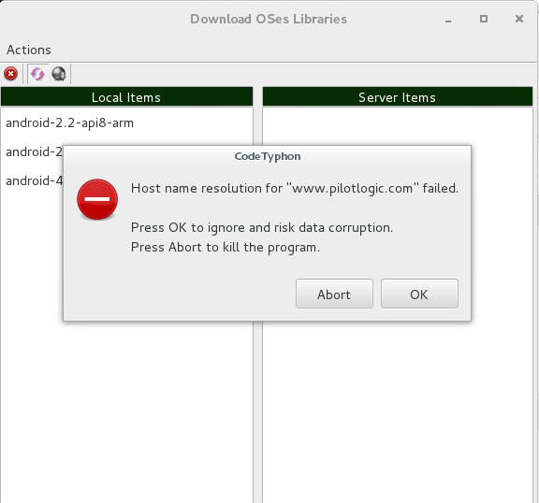Click the purple refresh arrows icon

pyautogui.click(x=37, y=74)
